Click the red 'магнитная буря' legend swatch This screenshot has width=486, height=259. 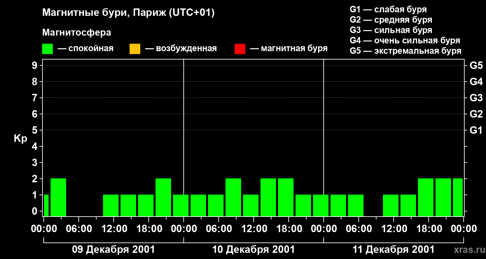click(240, 49)
